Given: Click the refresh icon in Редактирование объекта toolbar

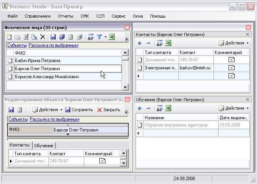Looking at the screenshot, I should pyautogui.click(x=20, y=110).
